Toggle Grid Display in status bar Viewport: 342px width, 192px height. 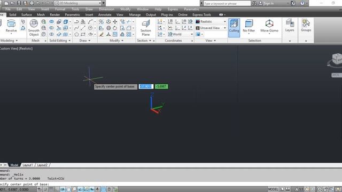coord(51,189)
